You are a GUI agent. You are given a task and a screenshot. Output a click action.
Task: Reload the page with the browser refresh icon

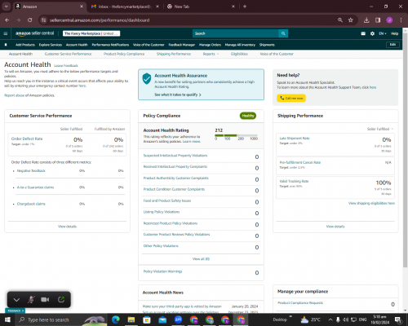pos(30,20)
